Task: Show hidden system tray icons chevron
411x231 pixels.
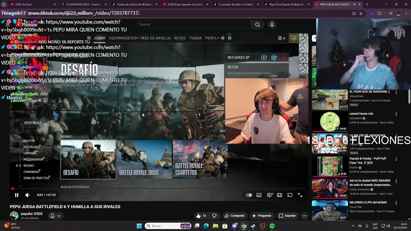Action: pyautogui.click(x=353, y=226)
